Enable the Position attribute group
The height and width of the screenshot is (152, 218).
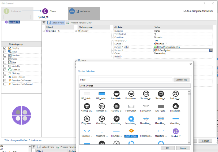click(5, 55)
